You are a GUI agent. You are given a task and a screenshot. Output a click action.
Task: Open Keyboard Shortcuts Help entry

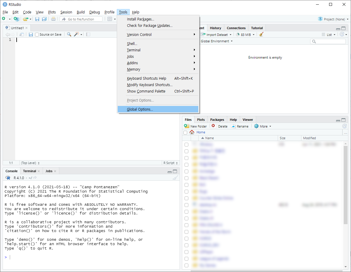(158, 79)
